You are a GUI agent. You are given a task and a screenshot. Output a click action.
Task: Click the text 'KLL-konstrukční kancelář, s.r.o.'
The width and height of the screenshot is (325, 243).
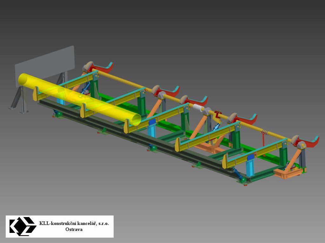click(x=74, y=223)
